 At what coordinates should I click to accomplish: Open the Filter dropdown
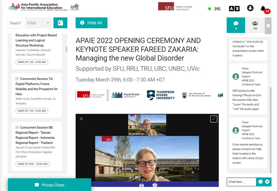coord(38,23)
